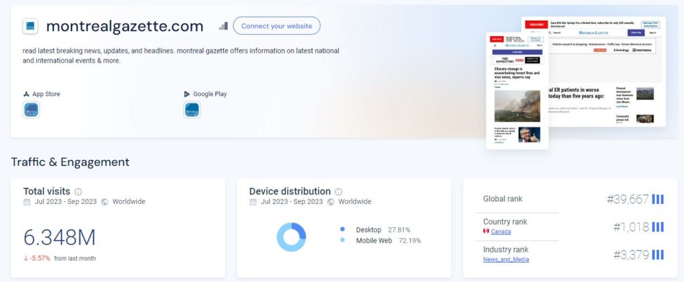The width and height of the screenshot is (684, 282).
Task: Click the montrealgazette.com site favicon
Action: click(30, 26)
